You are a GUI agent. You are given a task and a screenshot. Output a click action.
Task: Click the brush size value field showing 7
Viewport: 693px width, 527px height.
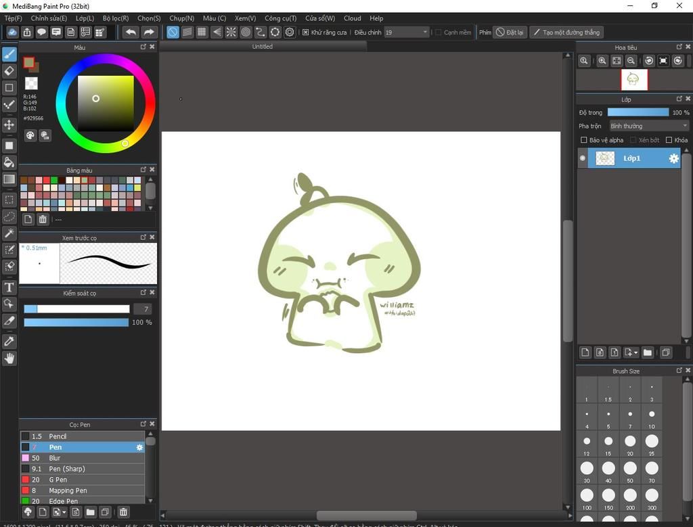143,308
